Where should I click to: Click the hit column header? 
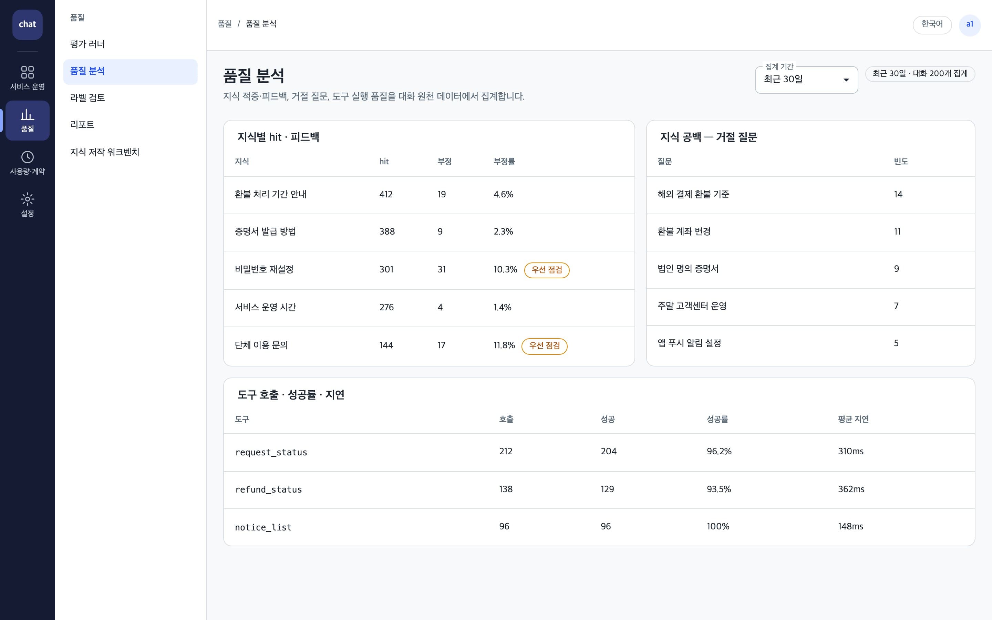[384, 162]
